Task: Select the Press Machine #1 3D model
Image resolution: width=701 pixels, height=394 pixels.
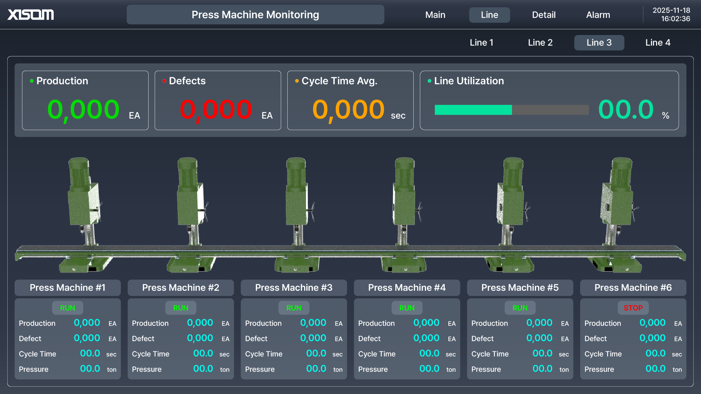Action: [85, 204]
